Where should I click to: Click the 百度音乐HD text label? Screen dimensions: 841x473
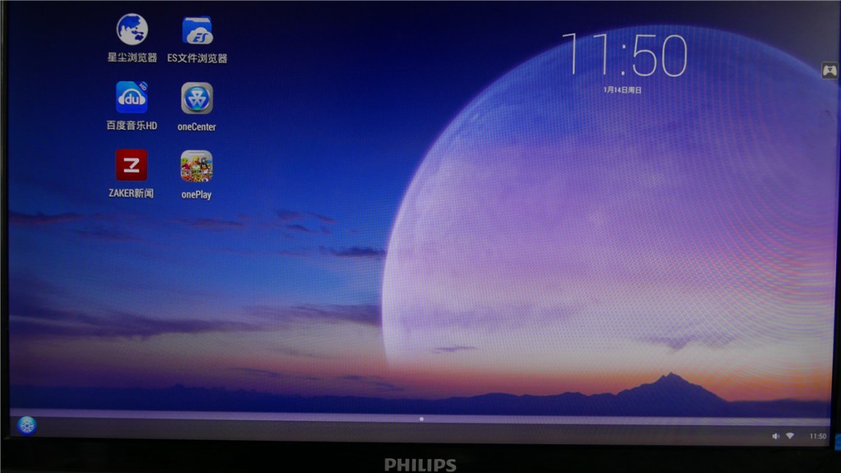[x=131, y=126]
